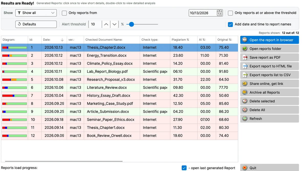
Task: Select the Marketing_Case_Study.pdf report
Action: (120, 104)
